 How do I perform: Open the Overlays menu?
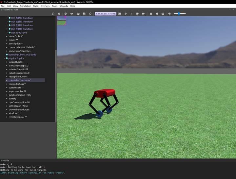coord(45,6)
